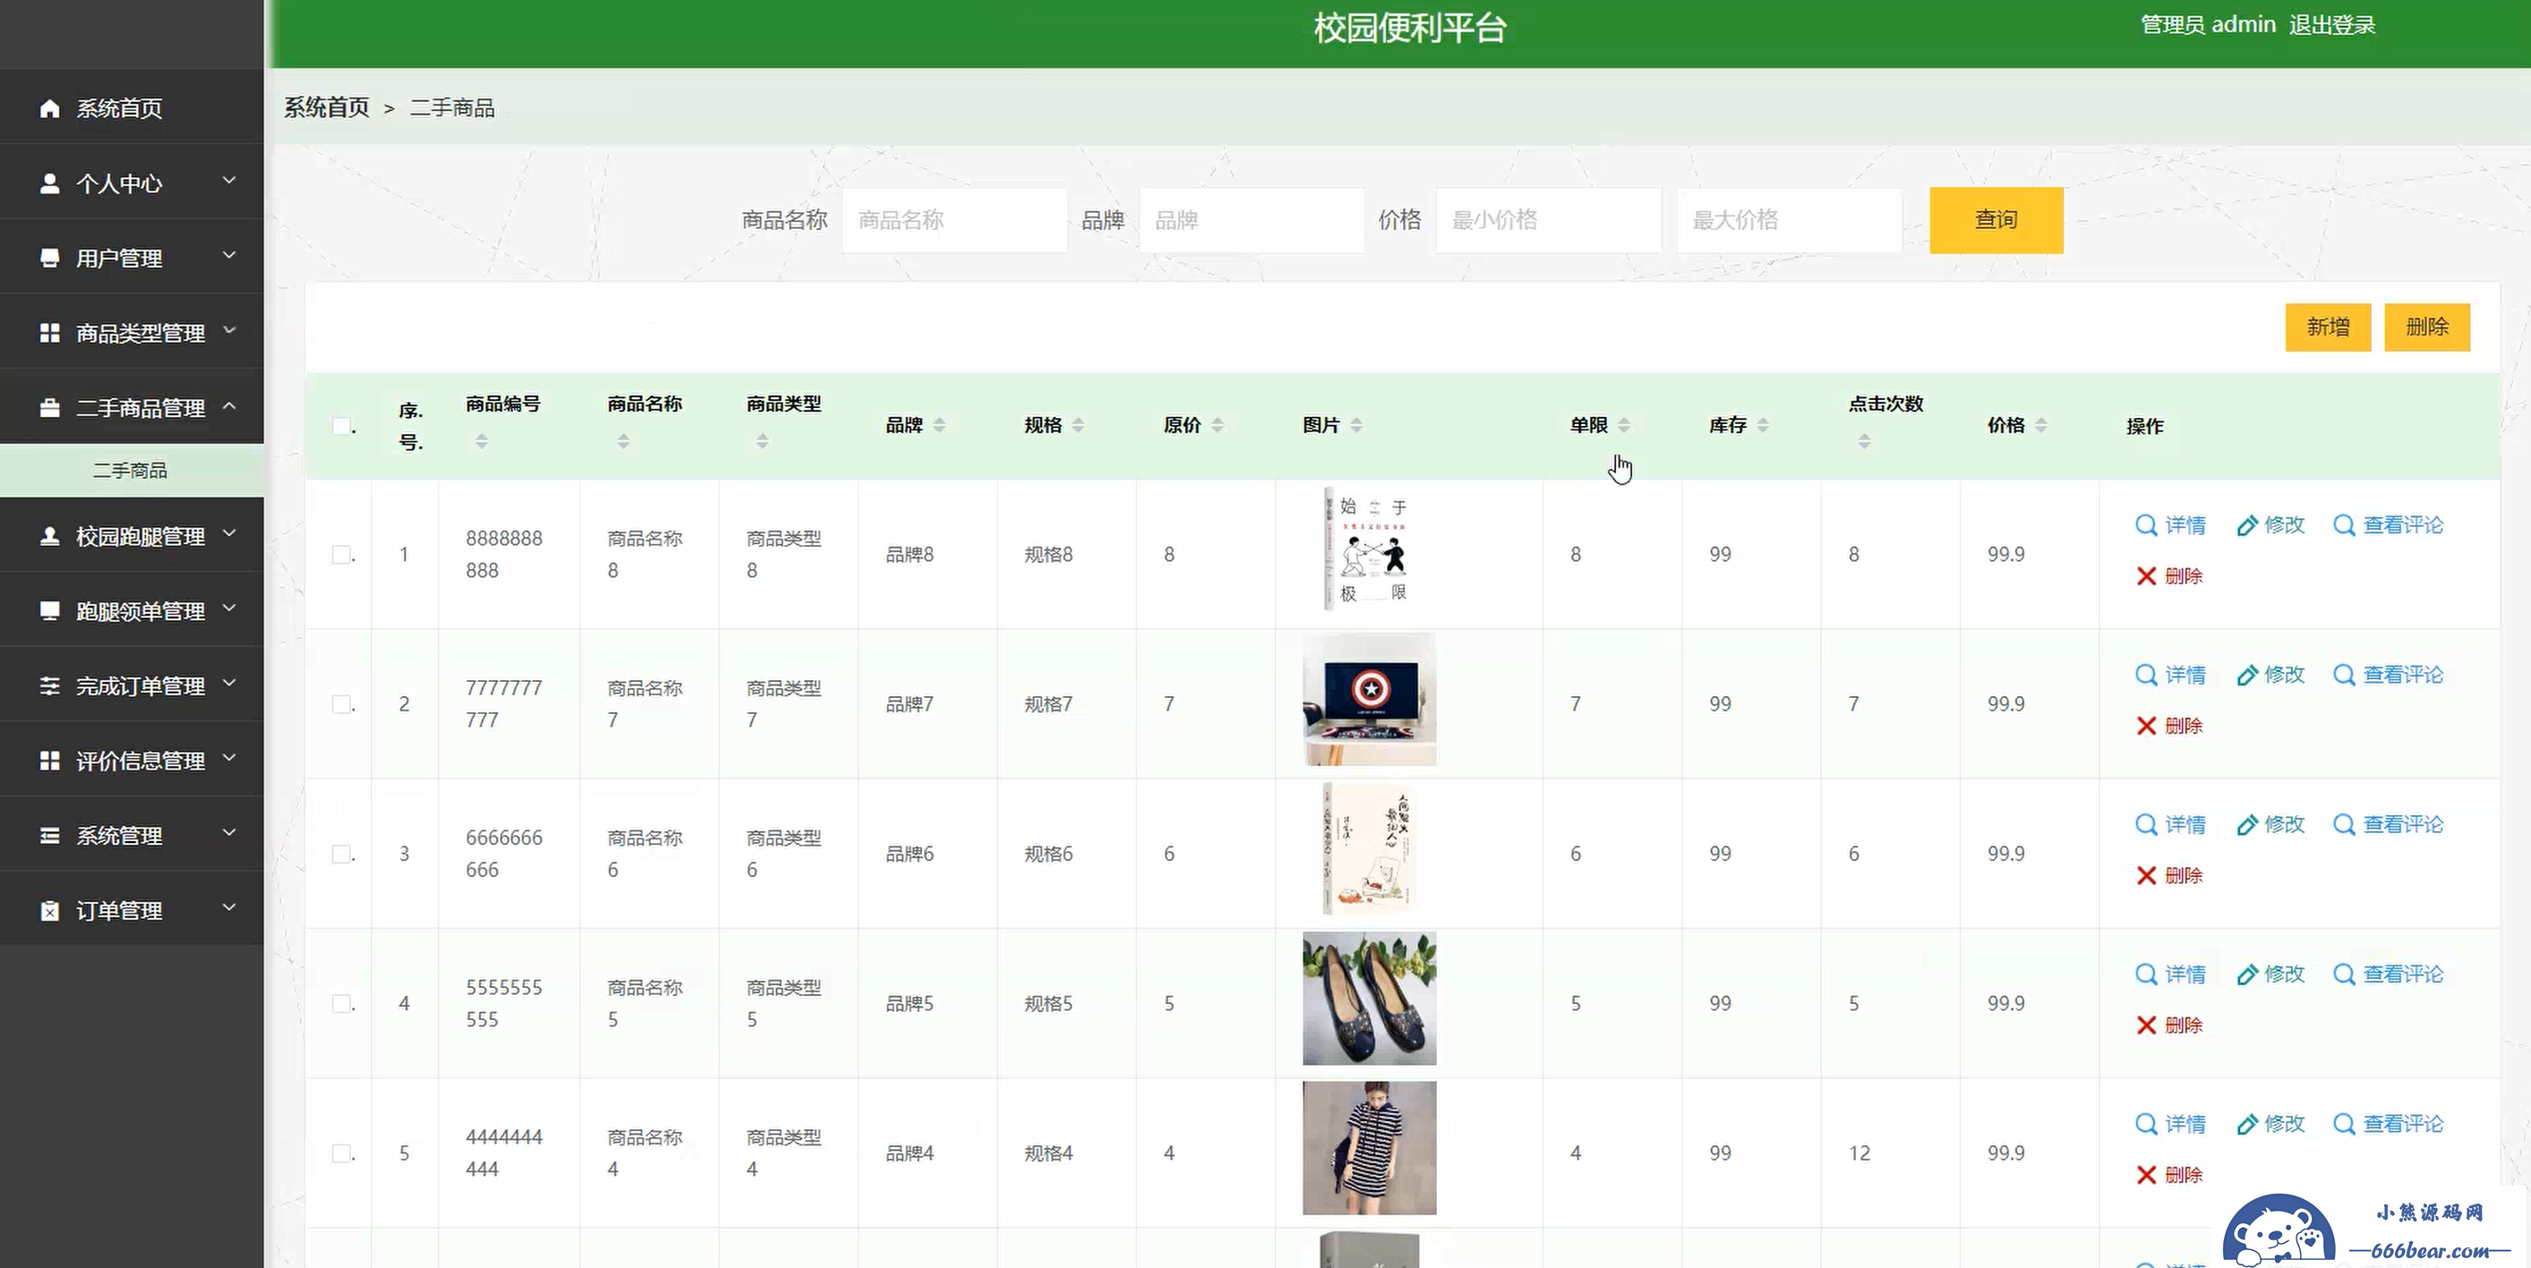Expand the 订单管理 chevron
Viewport: 2531px width, 1268px height.
coord(229,907)
